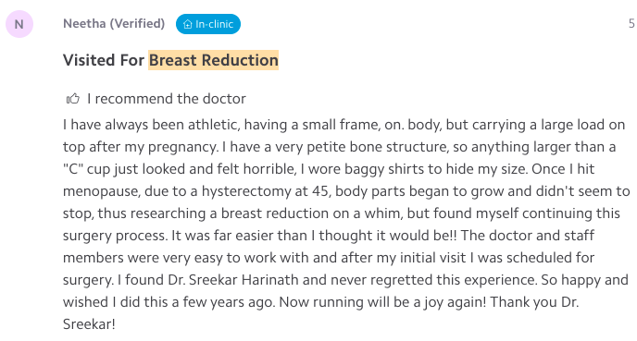The width and height of the screenshot is (637, 341).
Task: Click the word menopause in the review
Action: point(102,191)
